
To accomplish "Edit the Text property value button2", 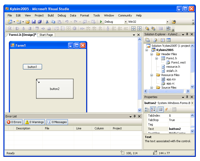I will coord(179,129).
